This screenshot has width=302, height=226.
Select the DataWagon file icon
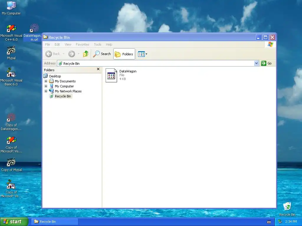(x=111, y=75)
